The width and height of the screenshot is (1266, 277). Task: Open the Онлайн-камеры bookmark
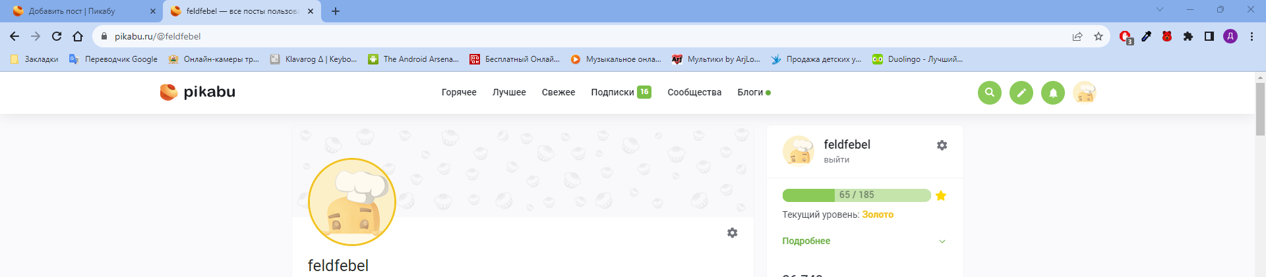coord(214,59)
